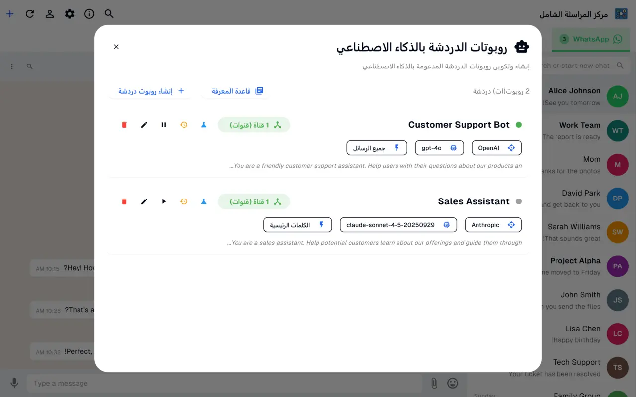The height and width of the screenshot is (397, 636).
Task: Open the emoji picker icon
Action: (x=453, y=383)
